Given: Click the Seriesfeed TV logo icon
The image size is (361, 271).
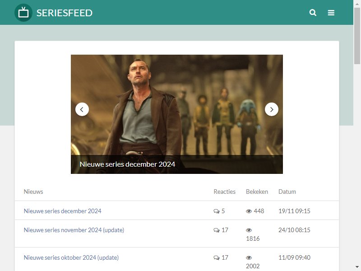Looking at the screenshot, I should tap(23, 13).
